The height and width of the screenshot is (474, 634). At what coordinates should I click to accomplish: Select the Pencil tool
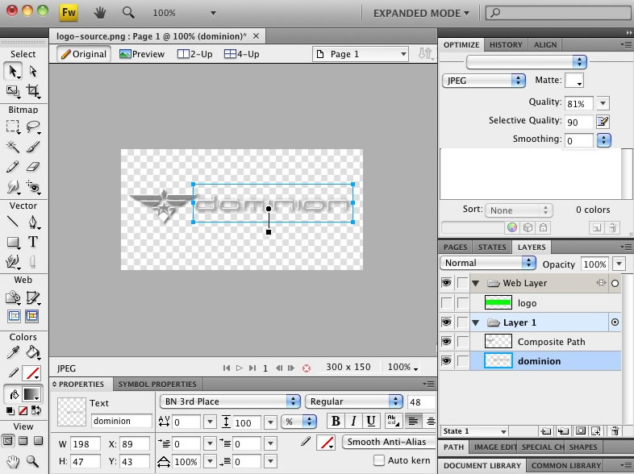(x=13, y=167)
